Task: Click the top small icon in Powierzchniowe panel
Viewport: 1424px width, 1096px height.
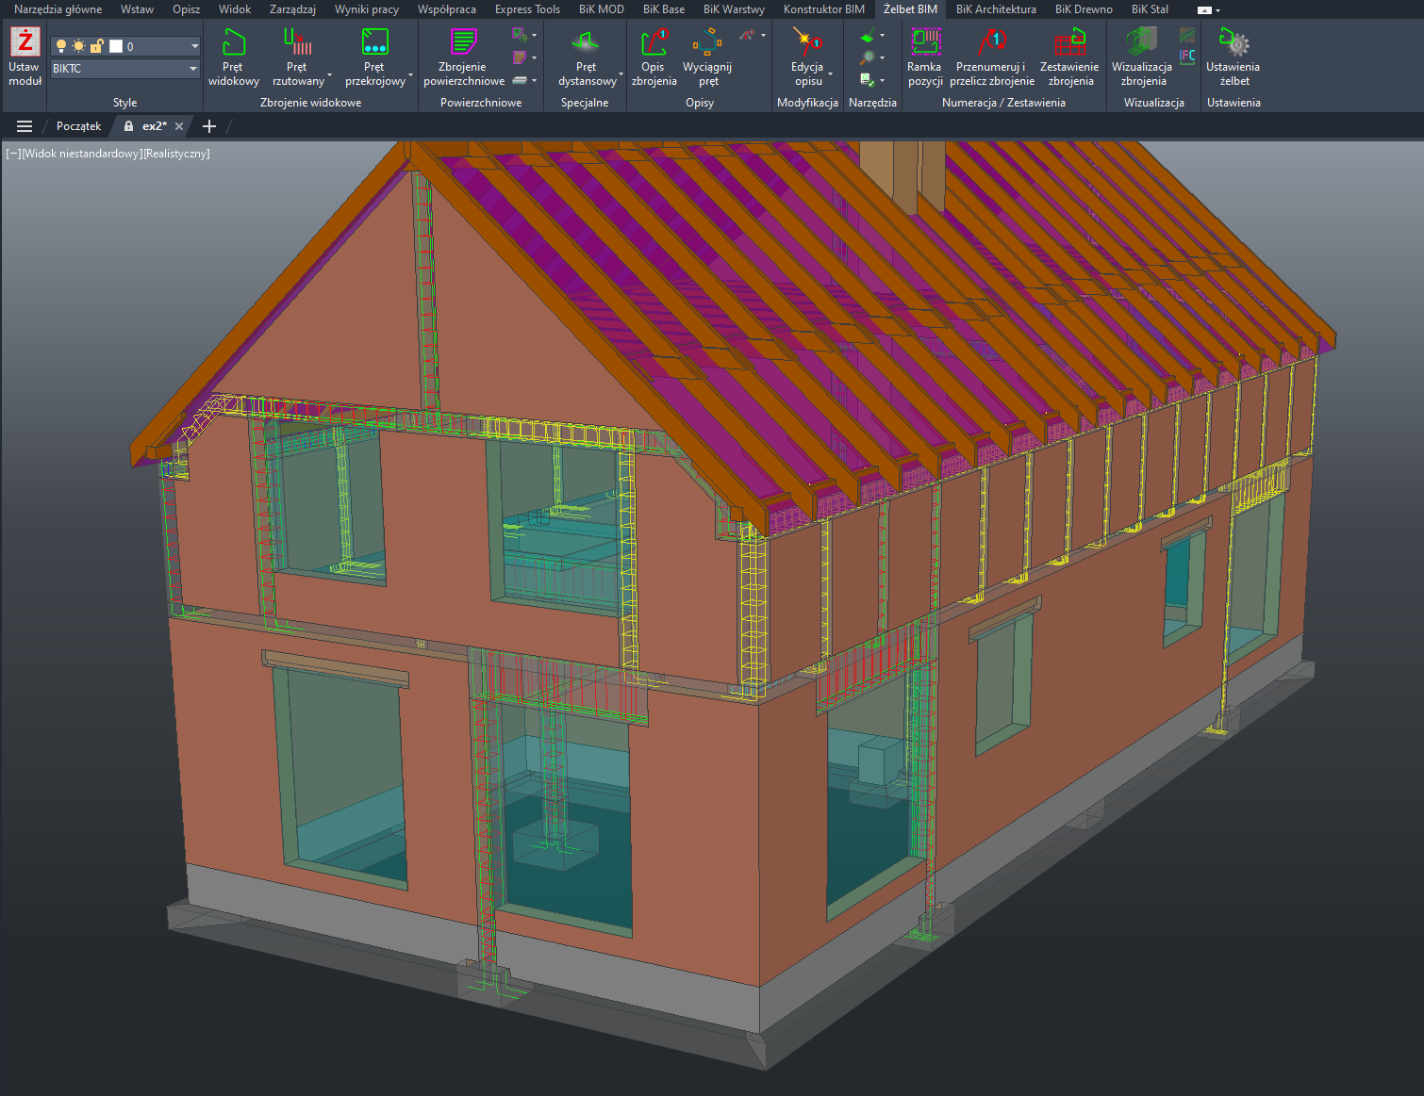Action: coord(520,35)
